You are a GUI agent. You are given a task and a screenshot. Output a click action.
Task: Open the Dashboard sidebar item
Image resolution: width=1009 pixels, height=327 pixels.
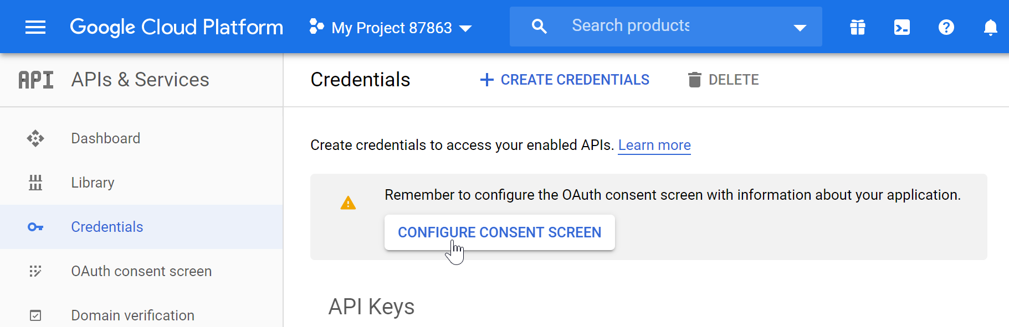tap(141, 138)
